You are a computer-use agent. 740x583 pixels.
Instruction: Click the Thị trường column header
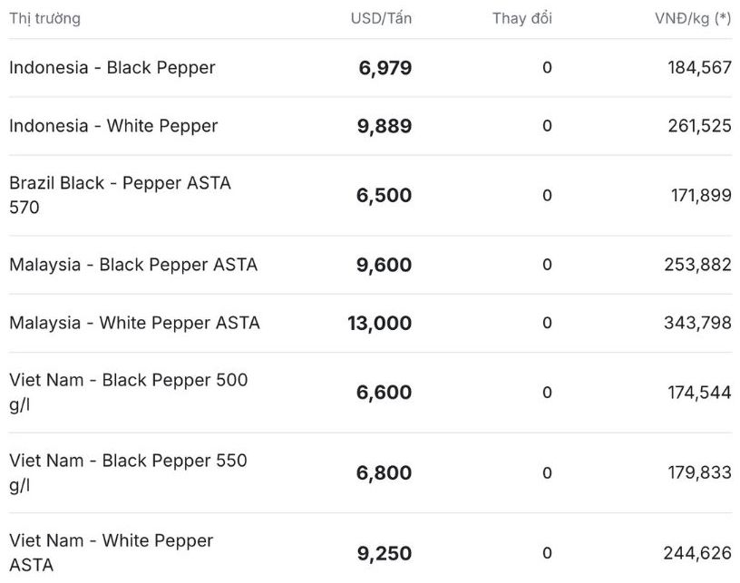tap(44, 18)
